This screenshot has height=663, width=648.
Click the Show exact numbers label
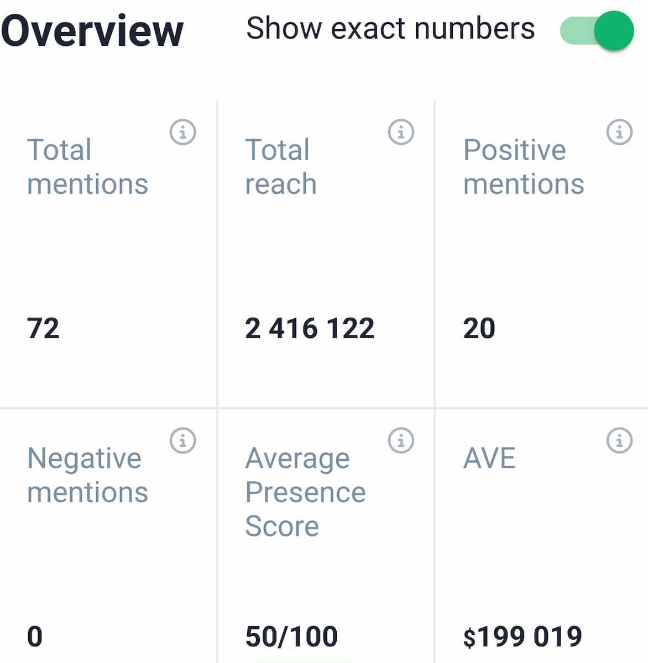pos(390,28)
